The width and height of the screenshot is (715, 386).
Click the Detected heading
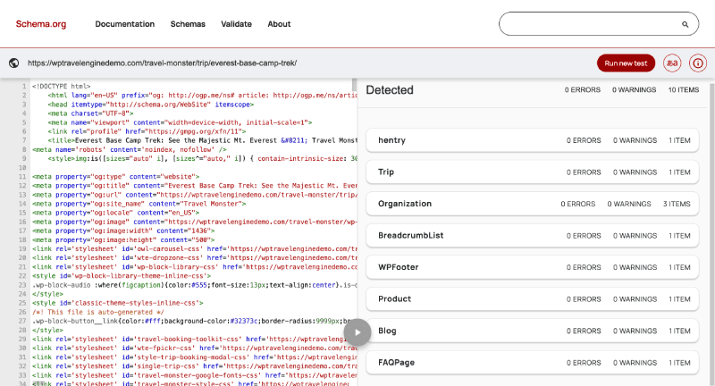390,89
